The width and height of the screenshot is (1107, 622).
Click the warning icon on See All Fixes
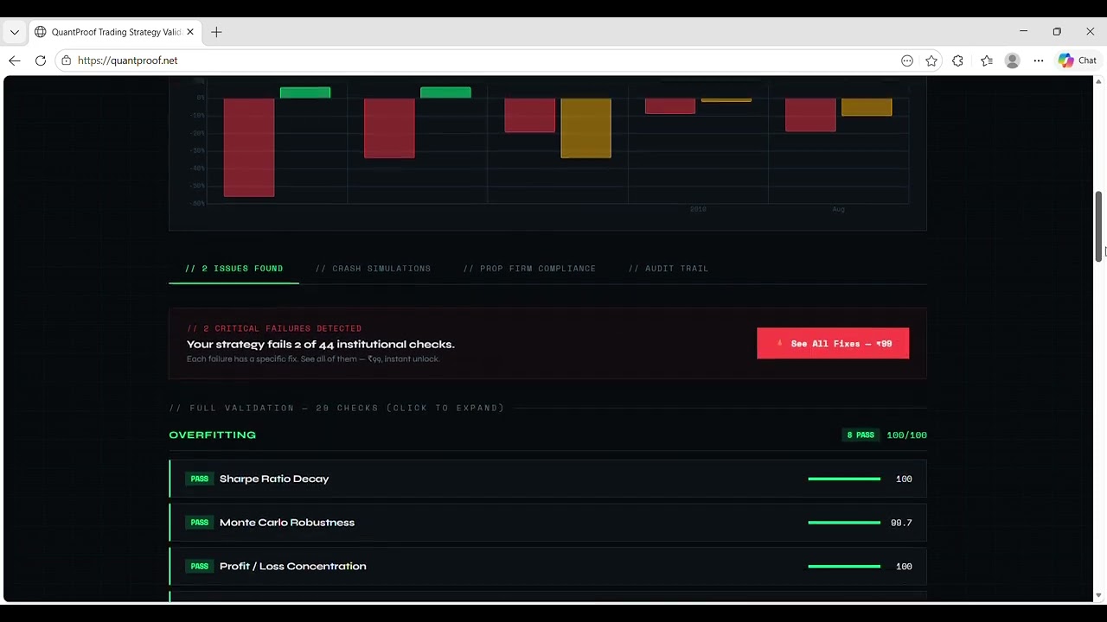(x=780, y=343)
